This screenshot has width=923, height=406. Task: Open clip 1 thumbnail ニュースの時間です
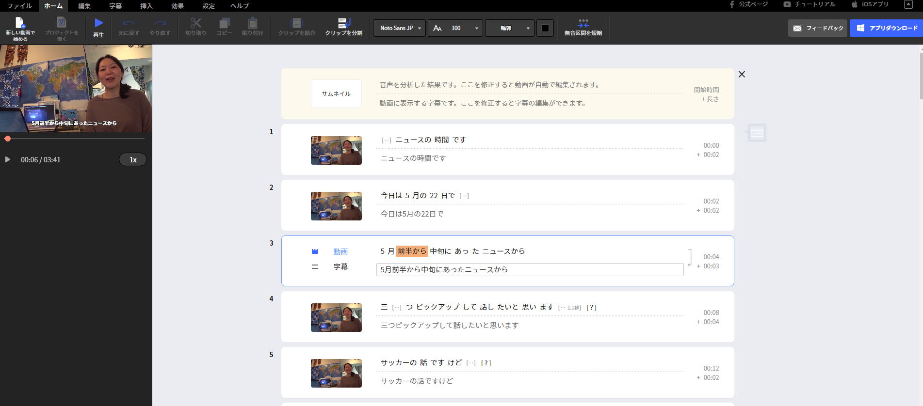point(336,150)
